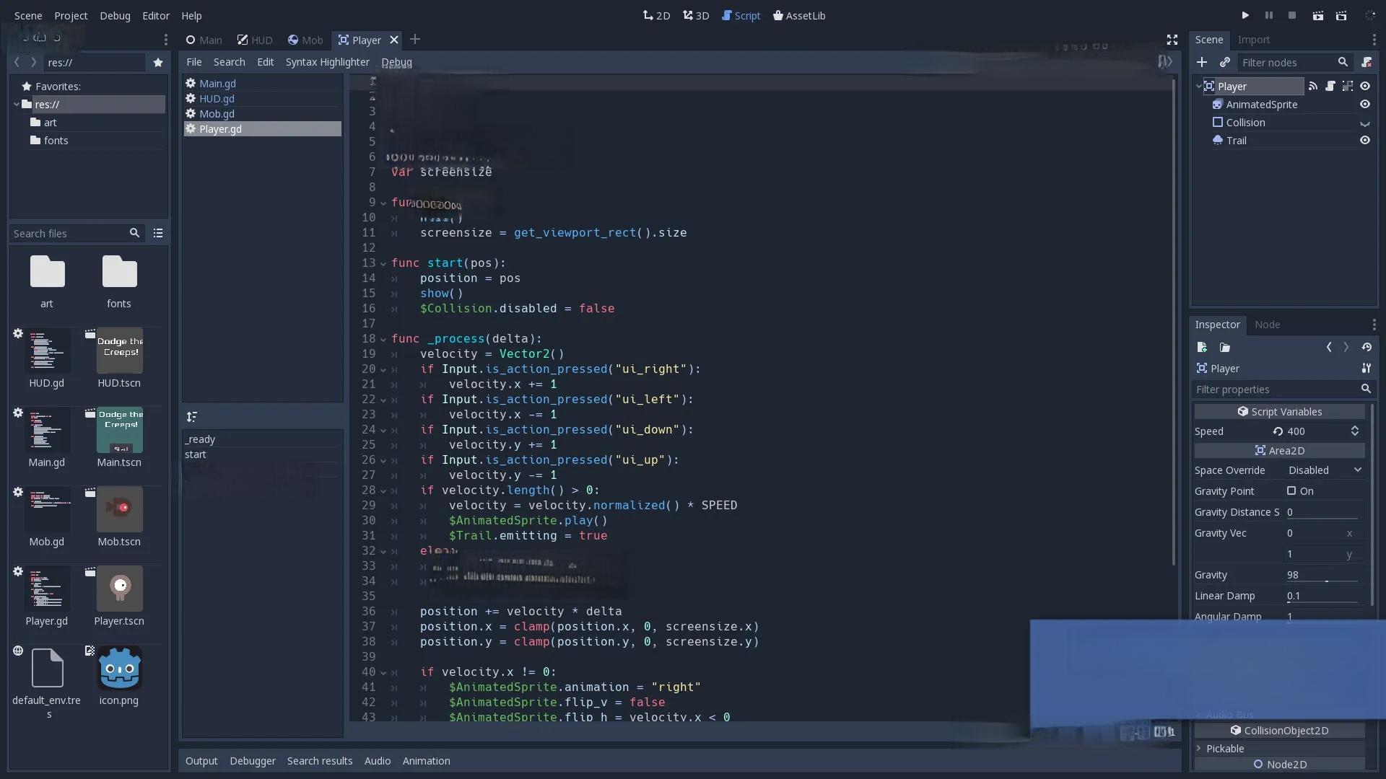1386x779 pixels.
Task: Open AssetLib workspace
Action: (x=799, y=15)
